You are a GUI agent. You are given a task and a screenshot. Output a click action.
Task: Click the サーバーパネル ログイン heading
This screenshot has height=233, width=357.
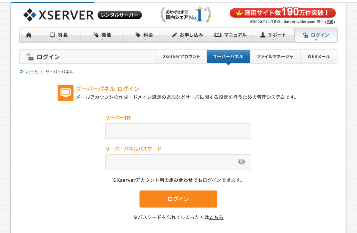point(108,89)
